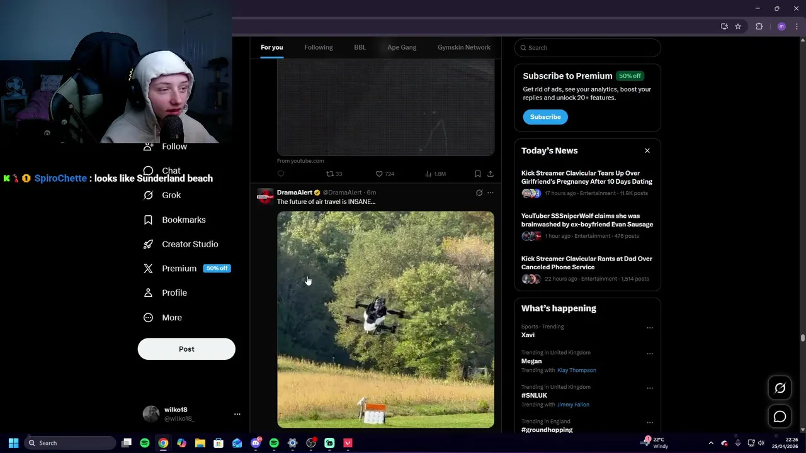Open the DramaAlert username link

(295, 193)
